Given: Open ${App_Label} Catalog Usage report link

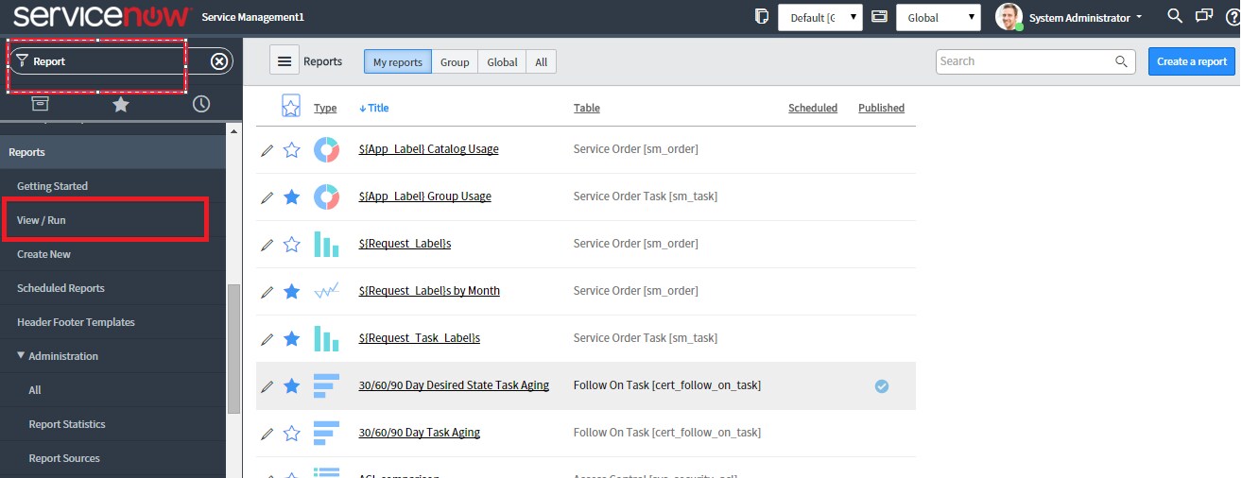Looking at the screenshot, I should coord(429,149).
